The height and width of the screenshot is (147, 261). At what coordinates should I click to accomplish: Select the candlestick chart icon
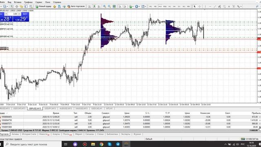94,7
